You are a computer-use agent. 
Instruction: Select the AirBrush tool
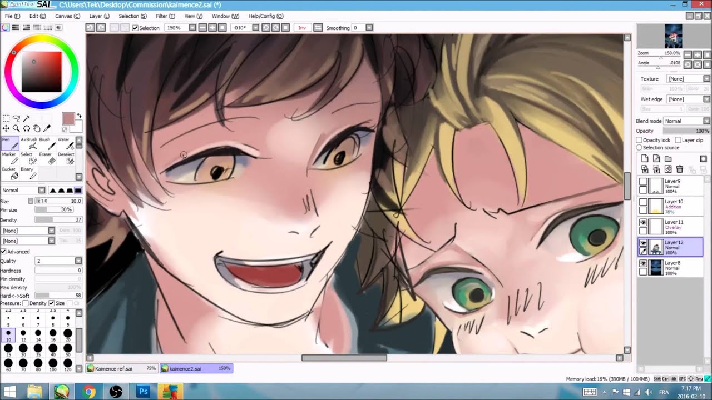[x=29, y=143]
